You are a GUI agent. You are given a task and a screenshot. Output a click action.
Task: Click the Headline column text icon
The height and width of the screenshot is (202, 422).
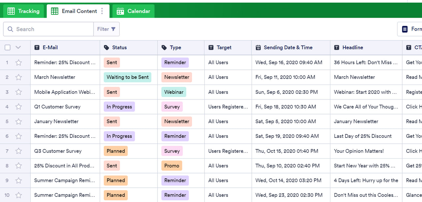pyautogui.click(x=337, y=47)
